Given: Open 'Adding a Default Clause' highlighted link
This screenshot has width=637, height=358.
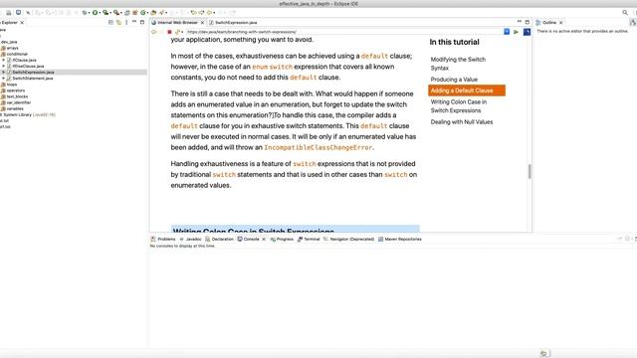Looking at the screenshot, I should click(467, 90).
